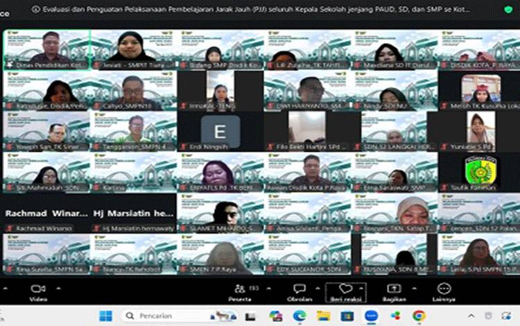Expand the Beri reaksi options caret
Viewport: 520px width, 326px height.
point(361,289)
